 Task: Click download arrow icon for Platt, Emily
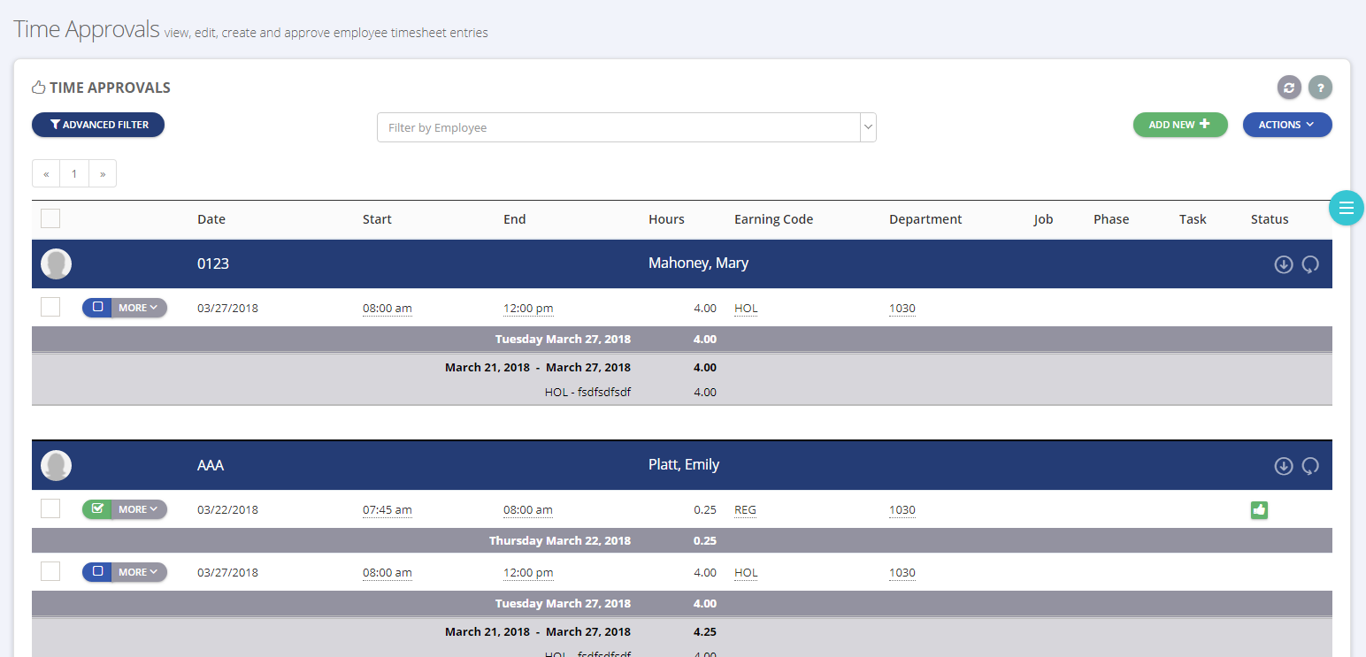pyautogui.click(x=1284, y=466)
